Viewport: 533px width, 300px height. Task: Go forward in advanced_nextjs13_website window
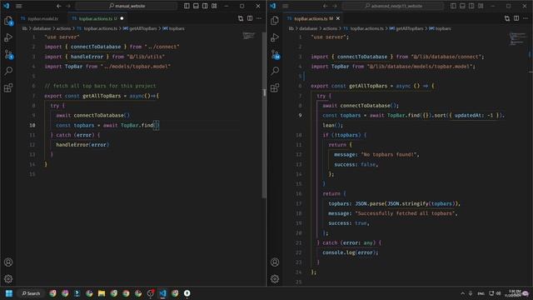click(x=335, y=6)
